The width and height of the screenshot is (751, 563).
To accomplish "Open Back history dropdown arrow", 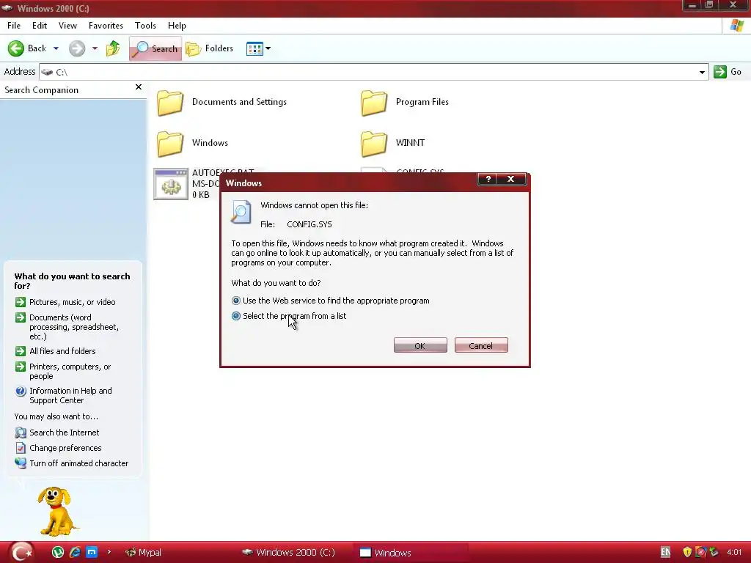I will [56, 48].
